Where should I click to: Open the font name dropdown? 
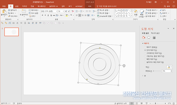pos(57,11)
